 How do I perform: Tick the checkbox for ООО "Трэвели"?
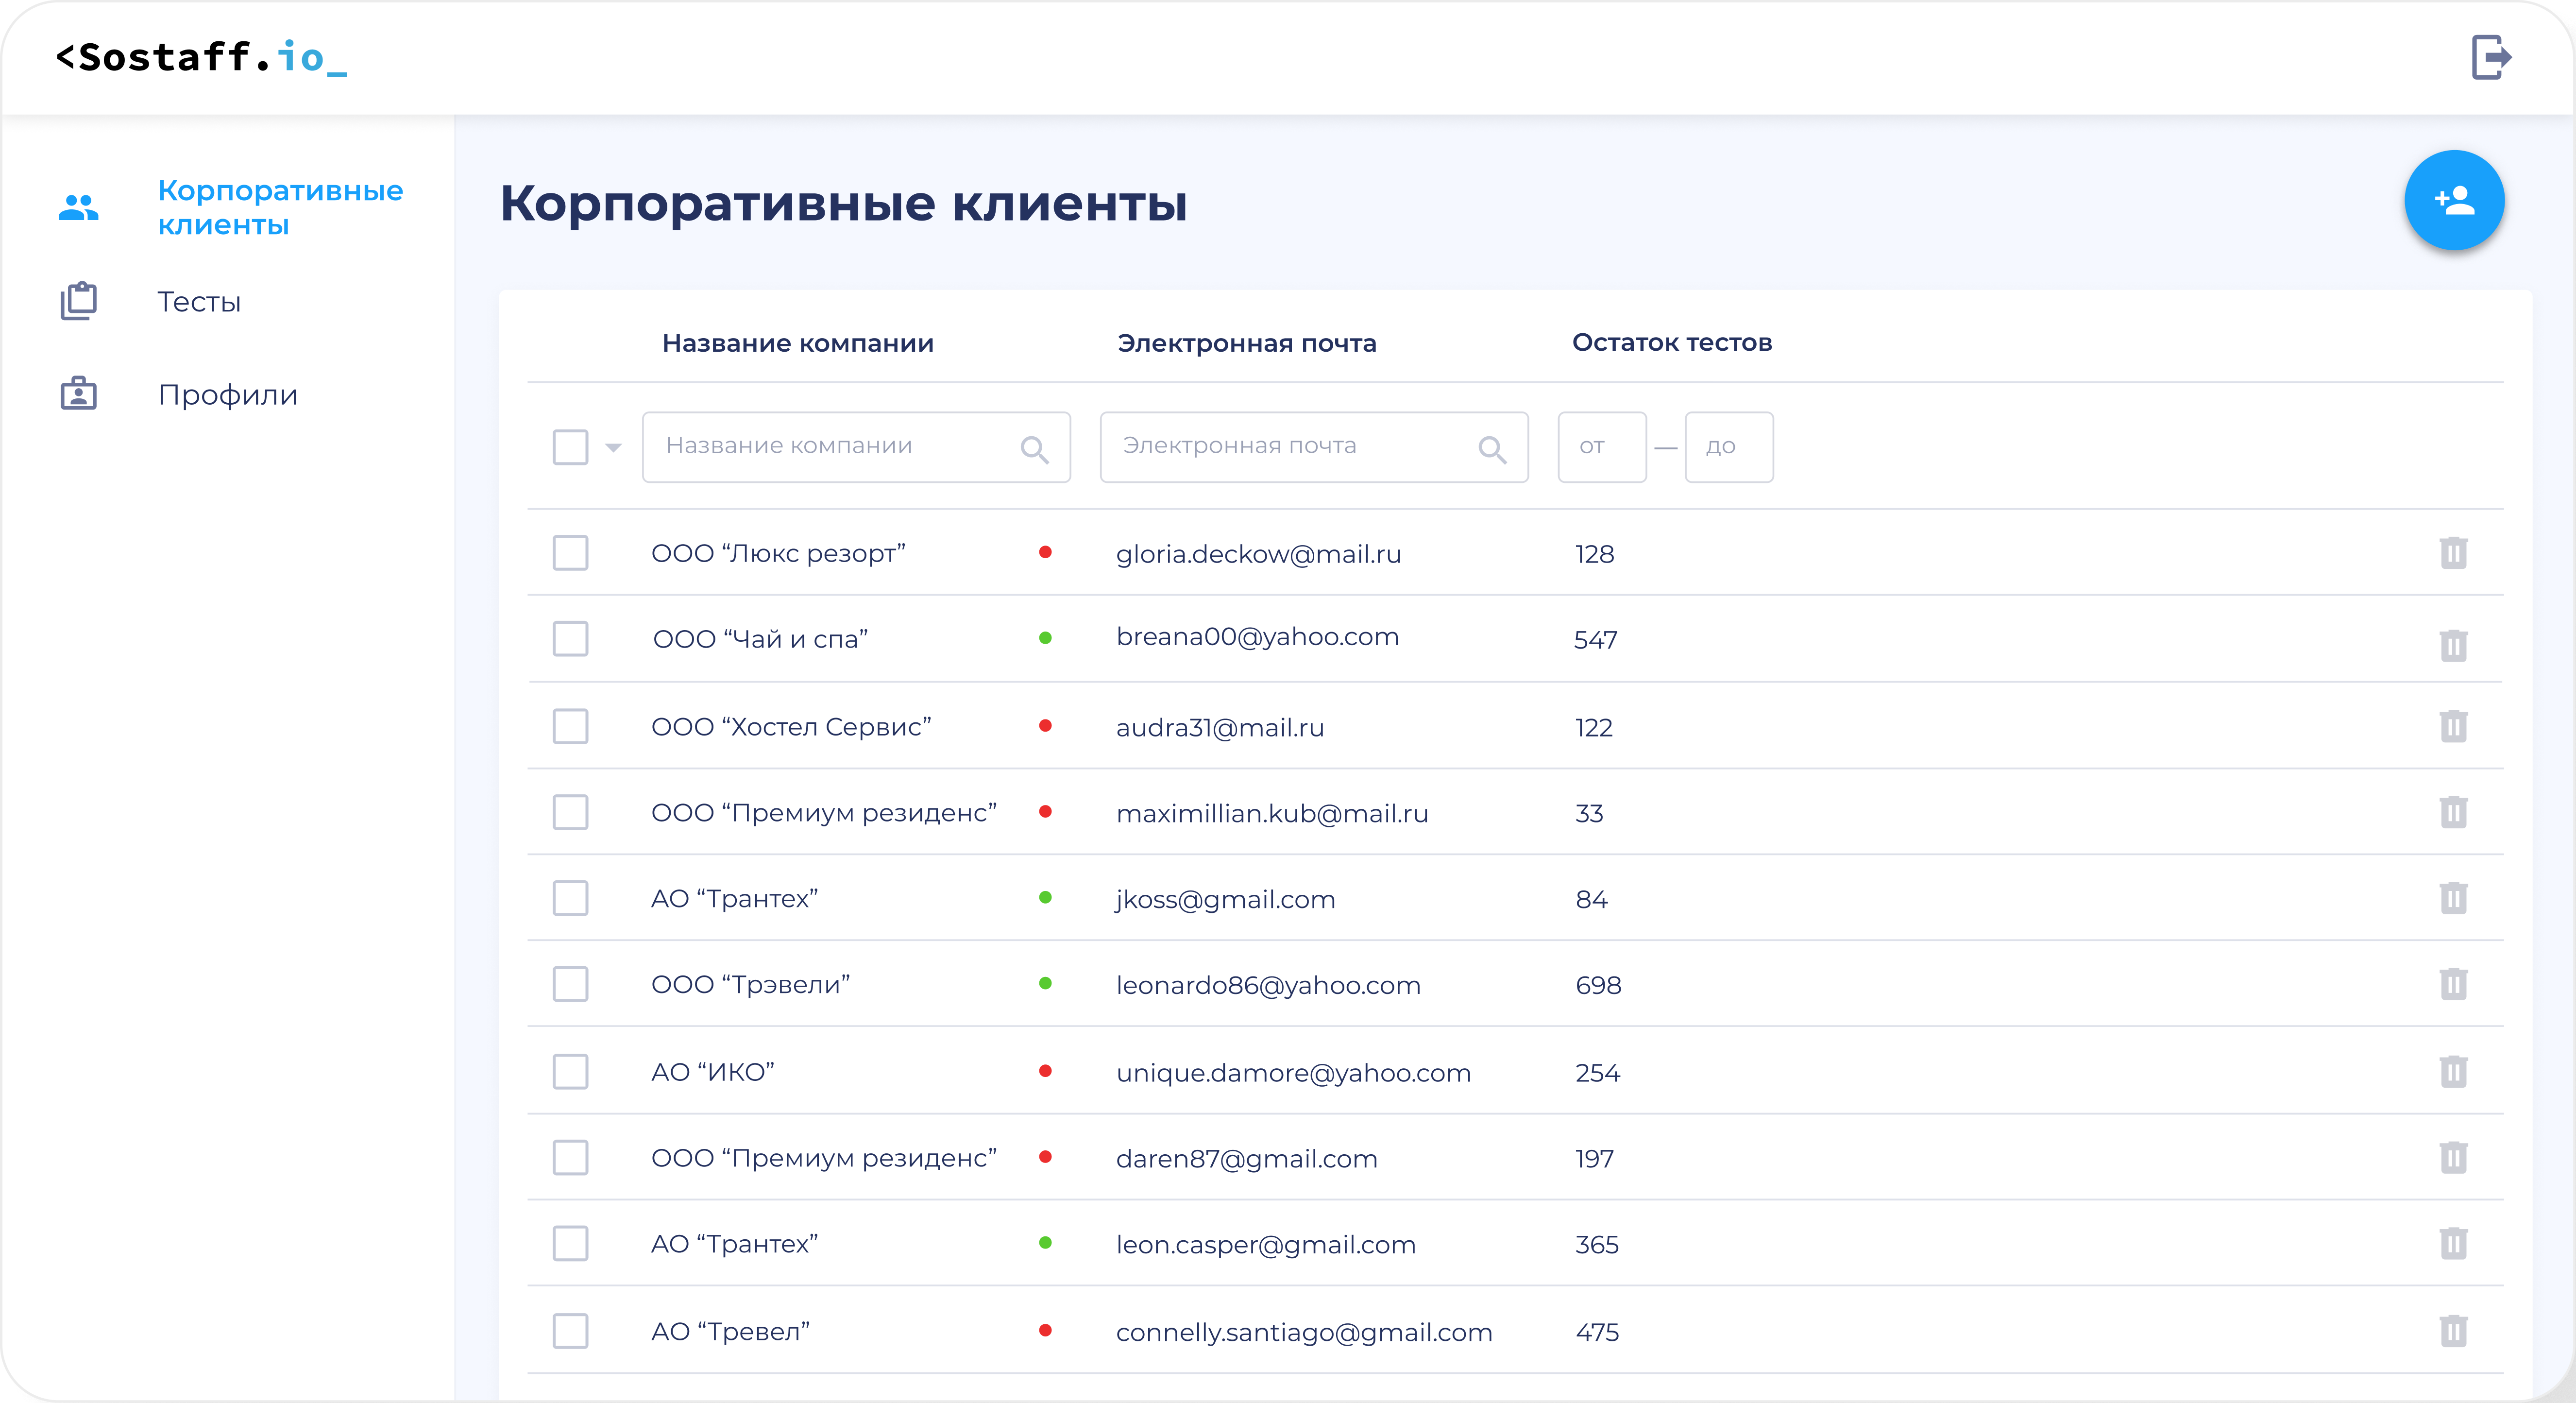tap(570, 985)
